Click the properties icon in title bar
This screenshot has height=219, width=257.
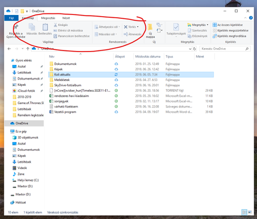(x=17, y=11)
